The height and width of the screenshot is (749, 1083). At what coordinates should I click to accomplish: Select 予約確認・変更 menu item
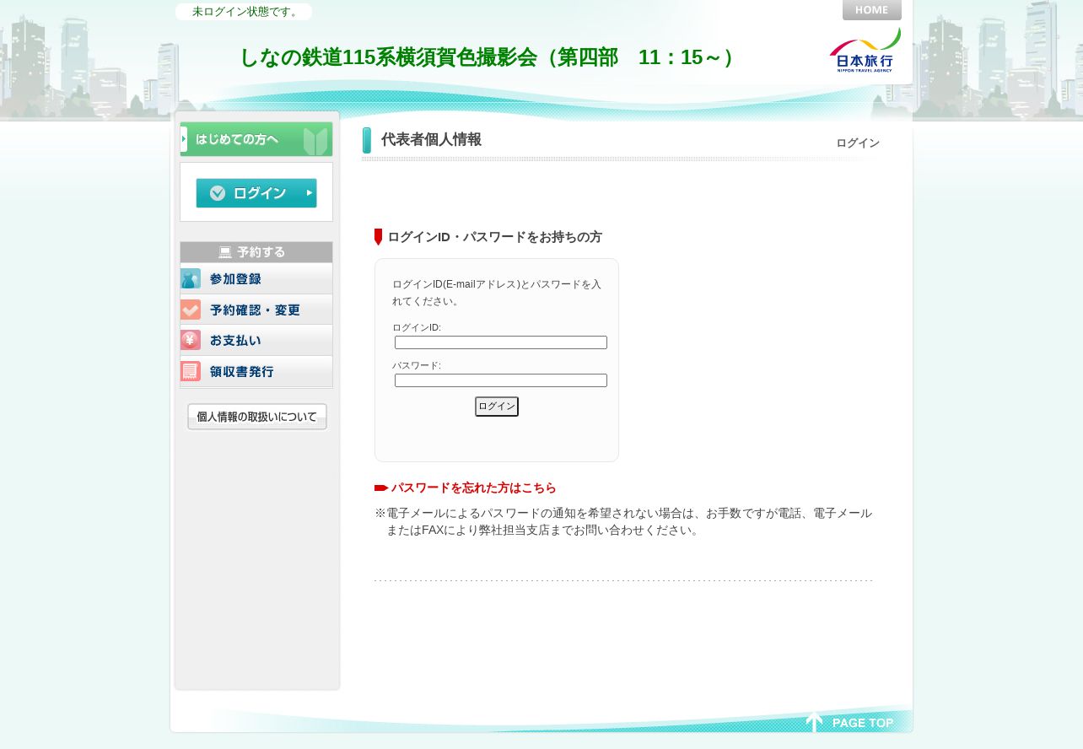click(x=256, y=310)
